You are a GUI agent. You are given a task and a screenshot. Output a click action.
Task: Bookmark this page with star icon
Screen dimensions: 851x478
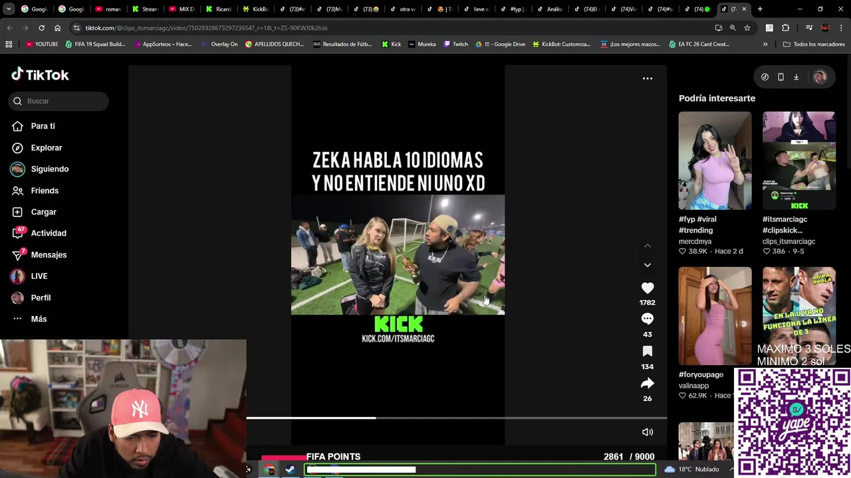tap(747, 28)
